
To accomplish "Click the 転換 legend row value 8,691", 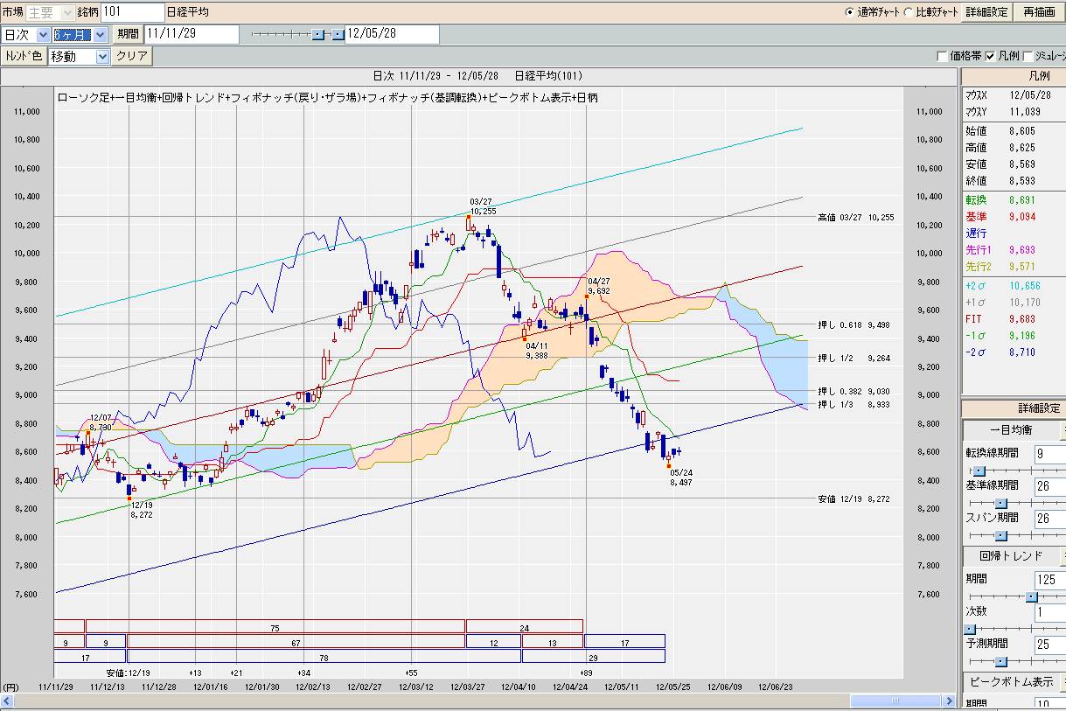I will (x=1021, y=200).
